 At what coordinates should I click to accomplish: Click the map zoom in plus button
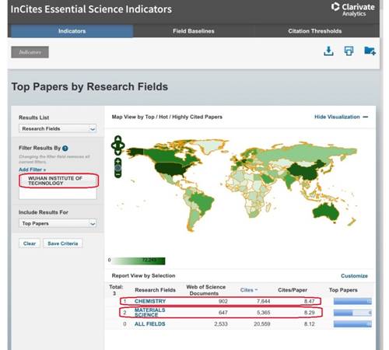118,161
